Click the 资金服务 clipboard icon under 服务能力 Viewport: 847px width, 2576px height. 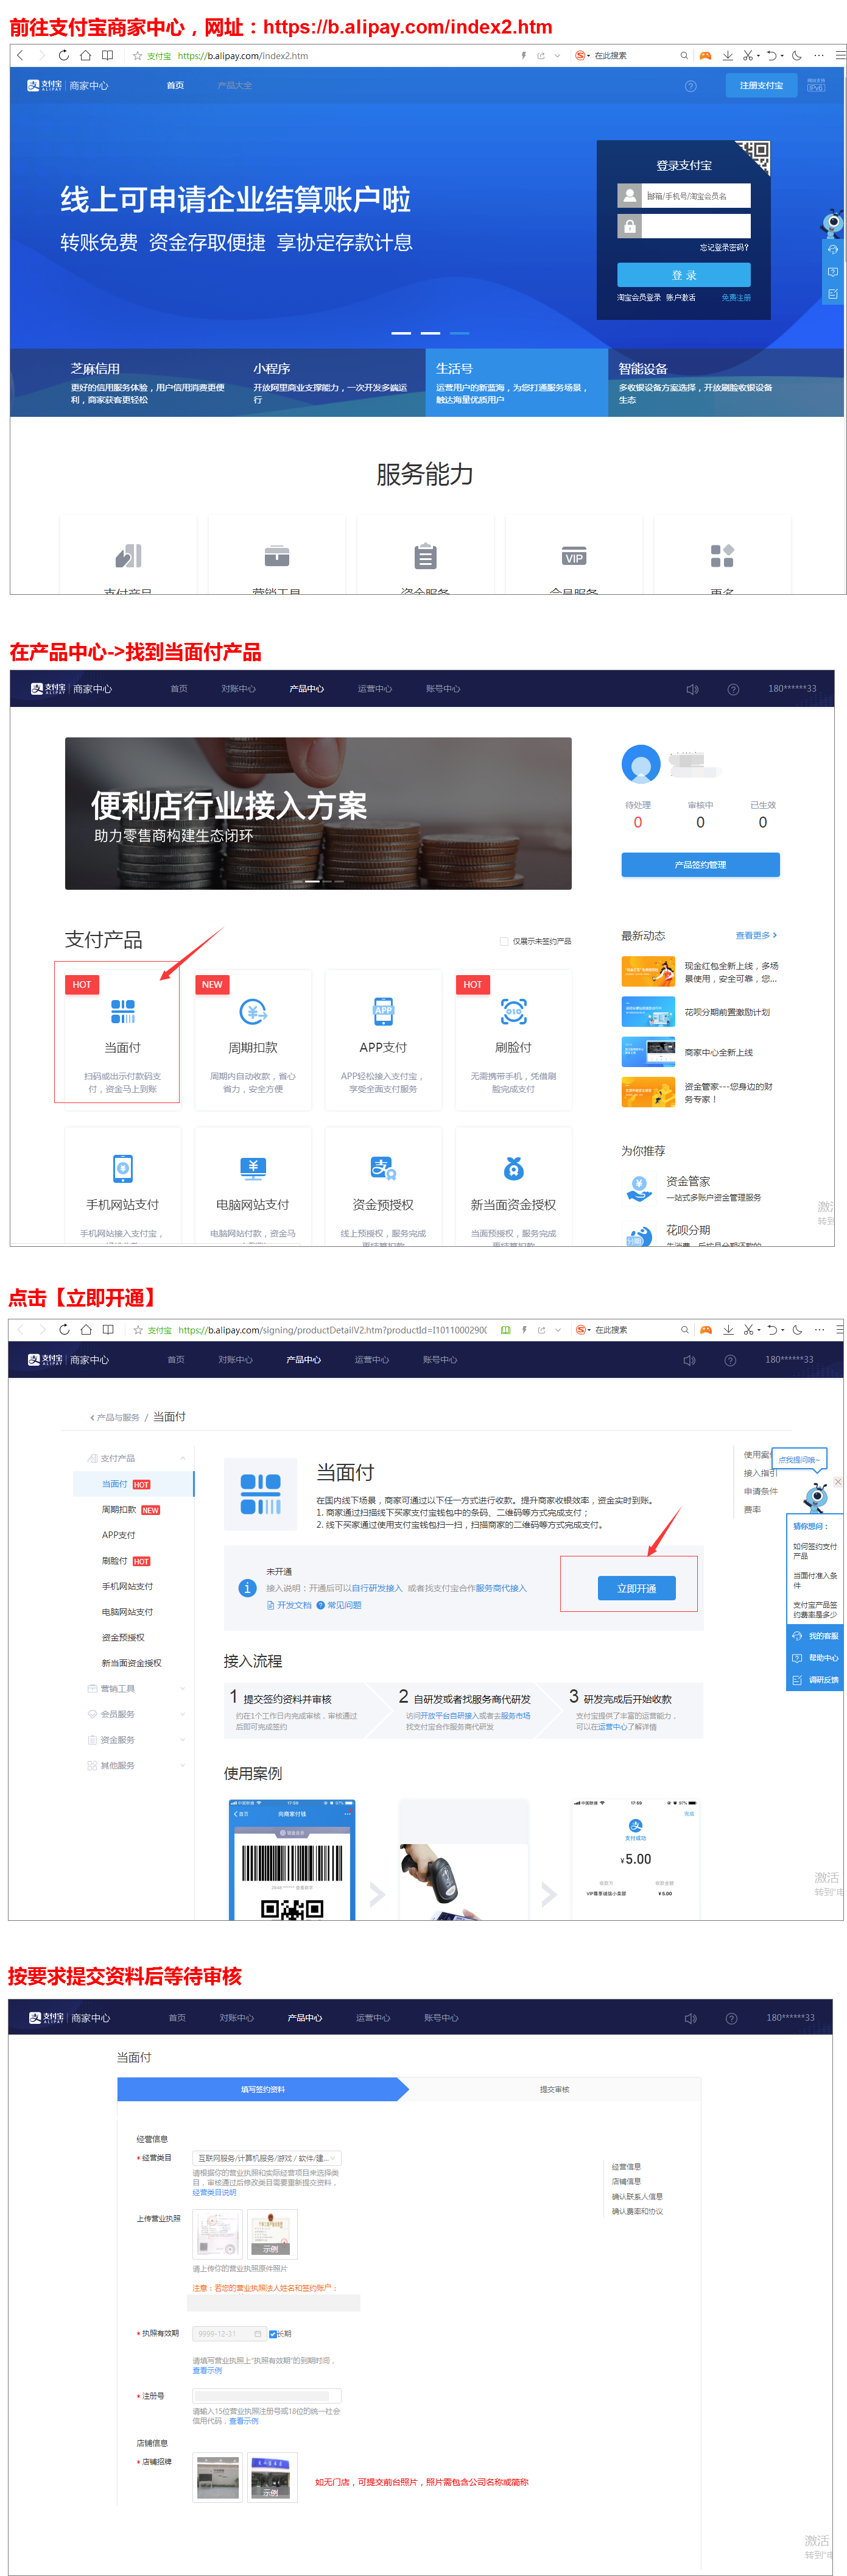tap(426, 555)
